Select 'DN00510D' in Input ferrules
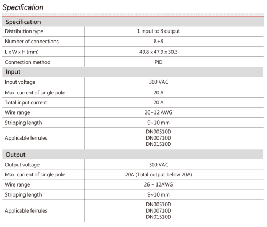The height and width of the screenshot is (227, 267). pyautogui.click(x=159, y=132)
